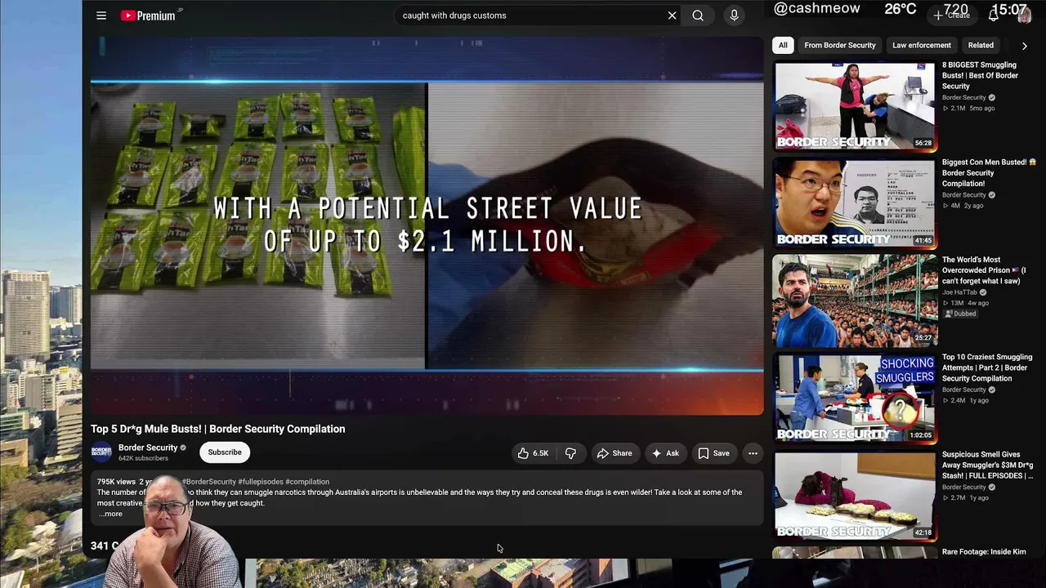
Task: Open the Border Security channel avatar
Action: pyautogui.click(x=101, y=452)
